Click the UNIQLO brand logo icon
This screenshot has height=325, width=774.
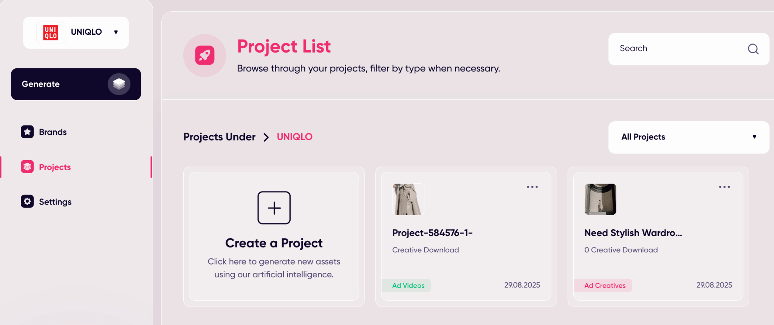tap(51, 32)
